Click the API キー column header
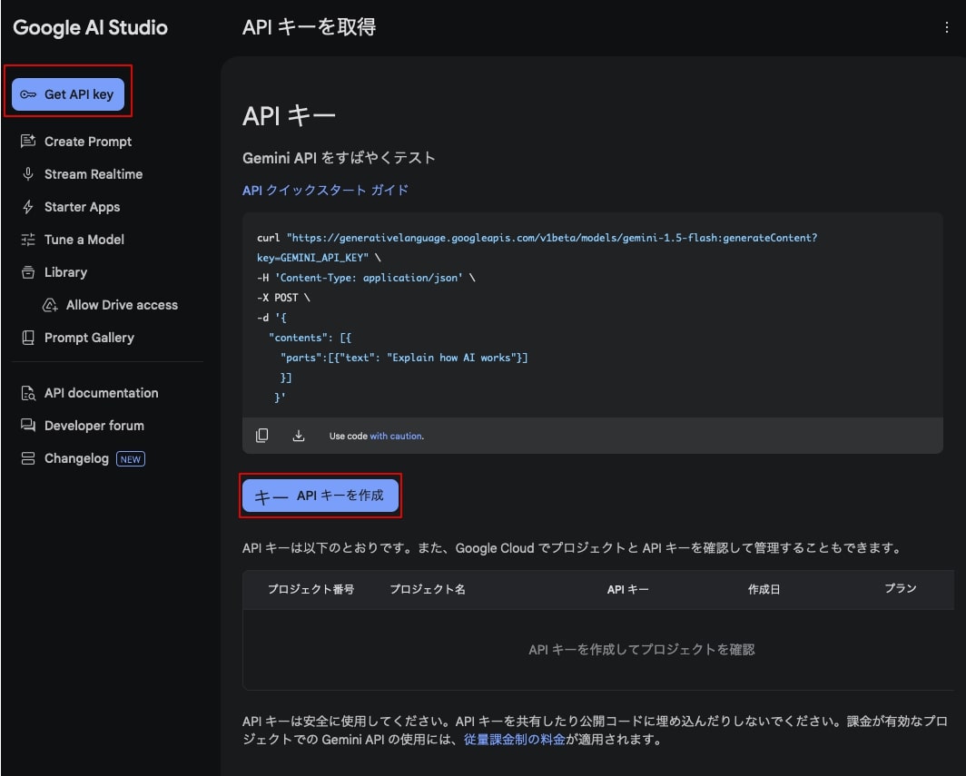The height and width of the screenshot is (776, 966). pos(627,589)
